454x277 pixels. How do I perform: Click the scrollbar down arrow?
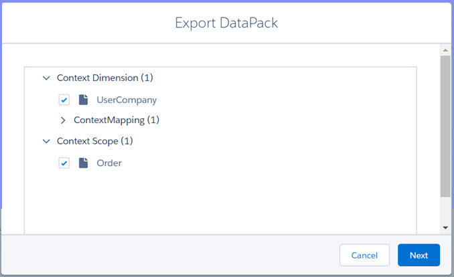[445, 227]
